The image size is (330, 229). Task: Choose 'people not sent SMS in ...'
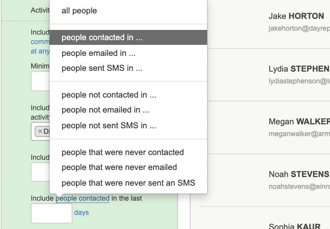tap(109, 126)
